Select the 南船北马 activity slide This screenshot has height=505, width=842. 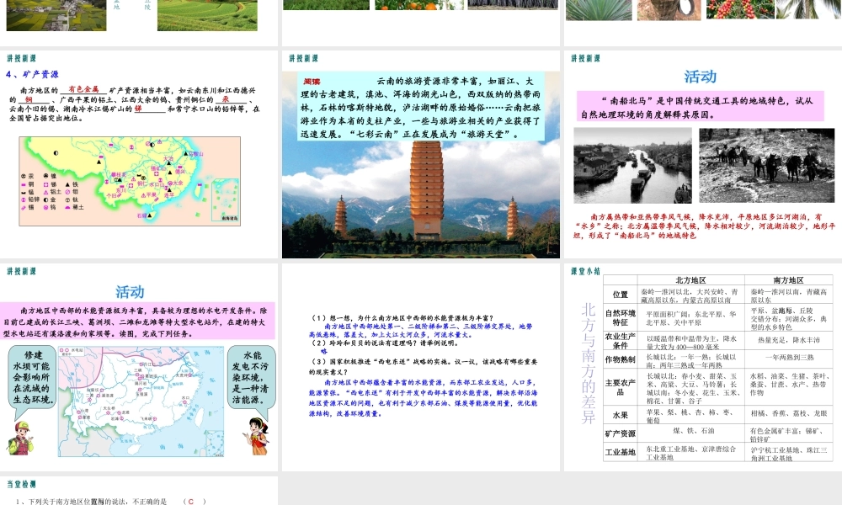click(703, 155)
